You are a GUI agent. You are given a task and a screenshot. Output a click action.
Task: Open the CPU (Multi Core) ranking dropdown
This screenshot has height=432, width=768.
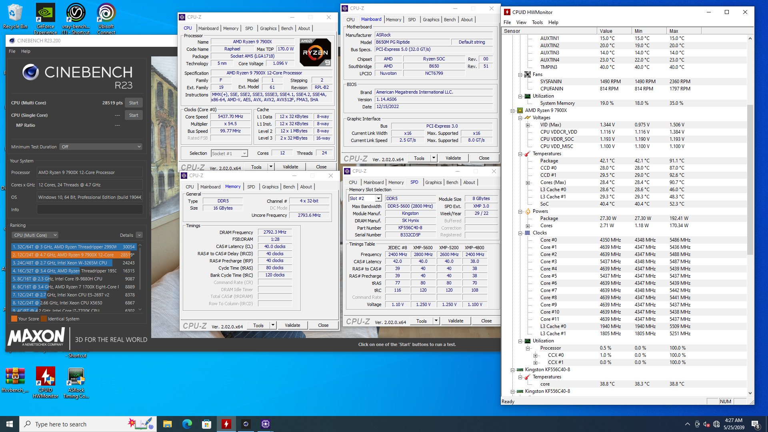coord(35,235)
